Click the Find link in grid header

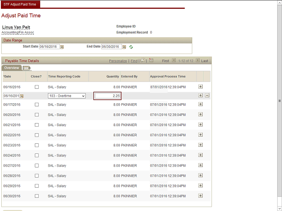pyautogui.click(x=134, y=61)
